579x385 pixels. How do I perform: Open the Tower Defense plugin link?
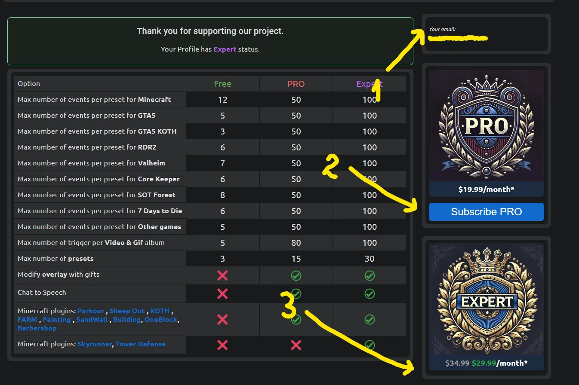pos(141,344)
